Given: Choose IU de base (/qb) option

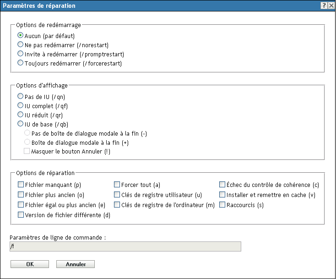Looking at the screenshot, I should (x=20, y=124).
